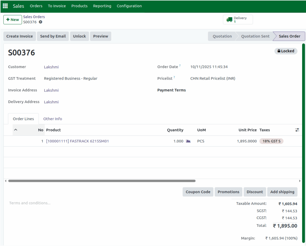
Task: Click the Delivery truck smart button icon
Action: pyautogui.click(x=230, y=19)
